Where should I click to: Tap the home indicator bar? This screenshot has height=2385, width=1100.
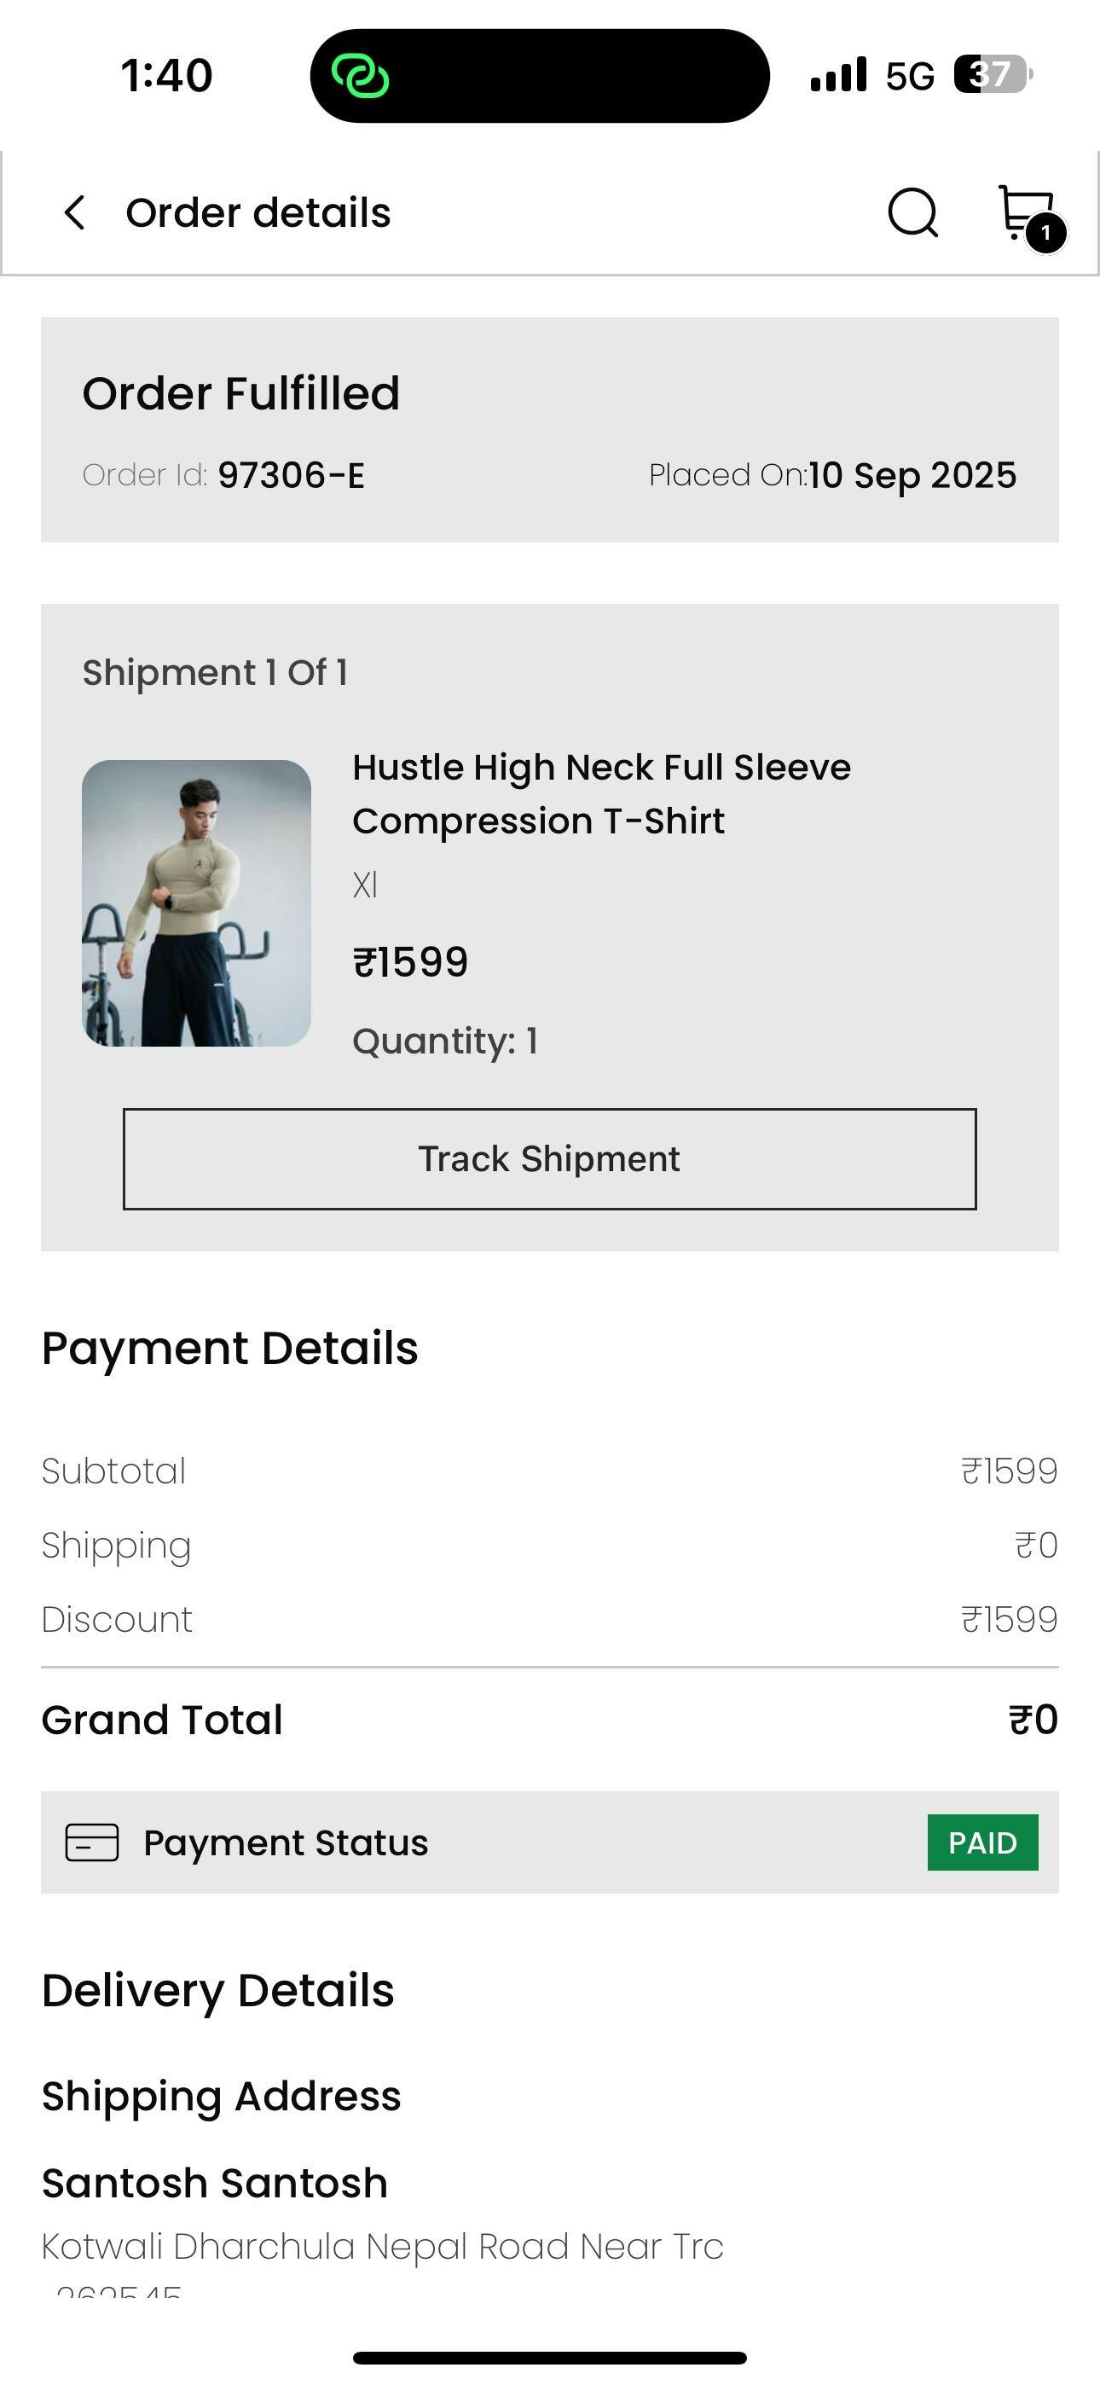tap(549, 2357)
